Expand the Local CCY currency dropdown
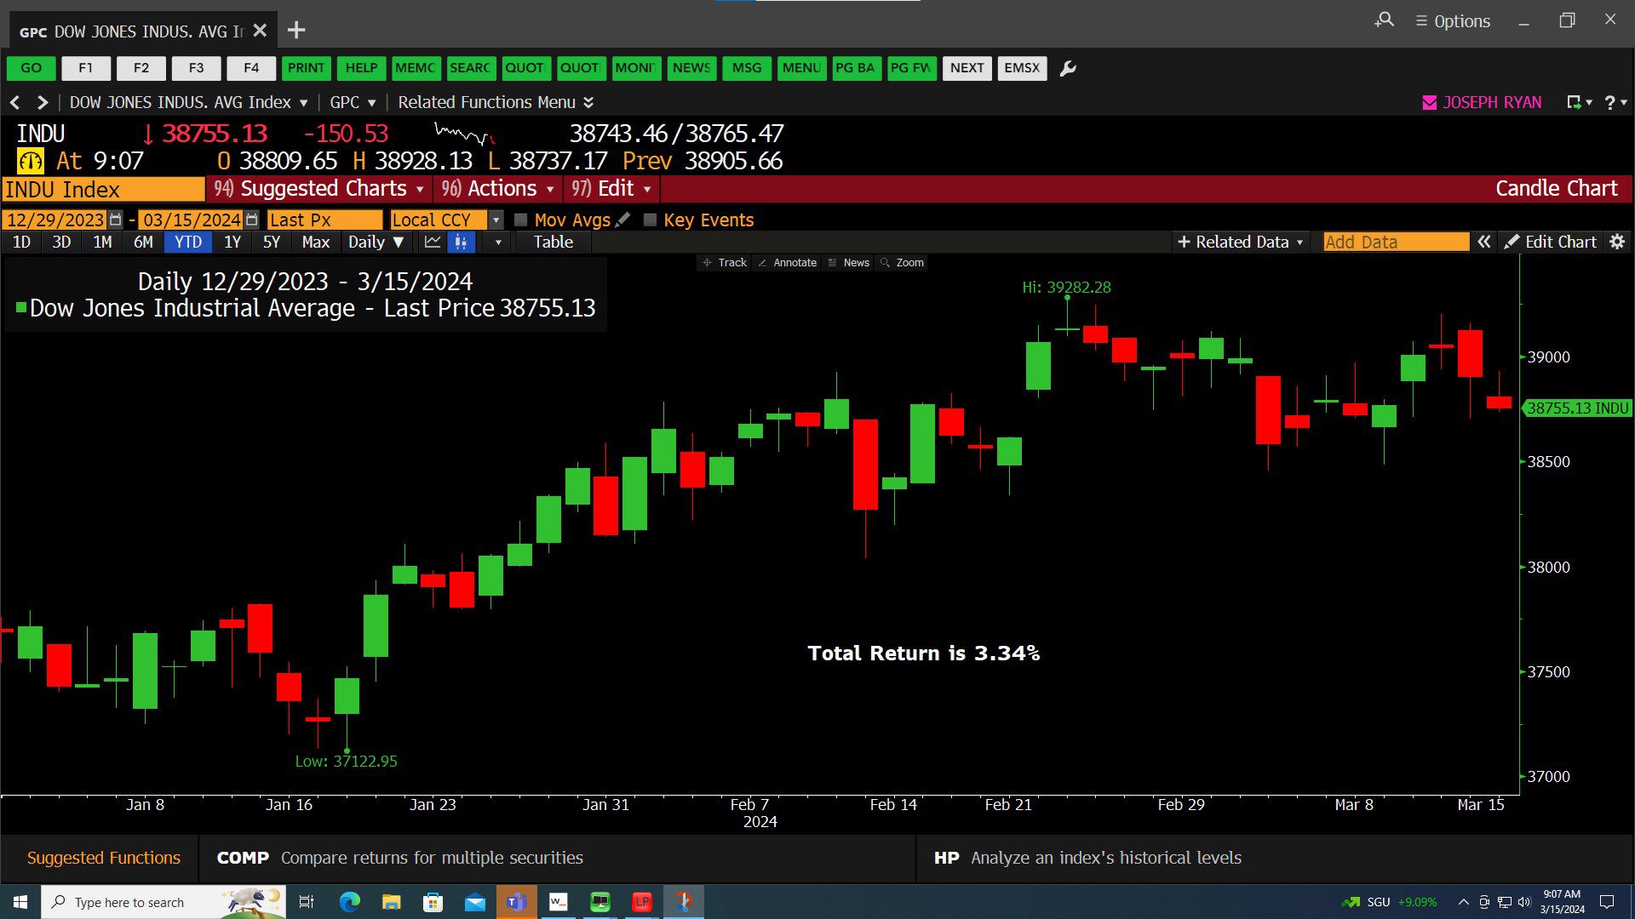Viewport: 1635px width, 919px height. click(x=496, y=220)
